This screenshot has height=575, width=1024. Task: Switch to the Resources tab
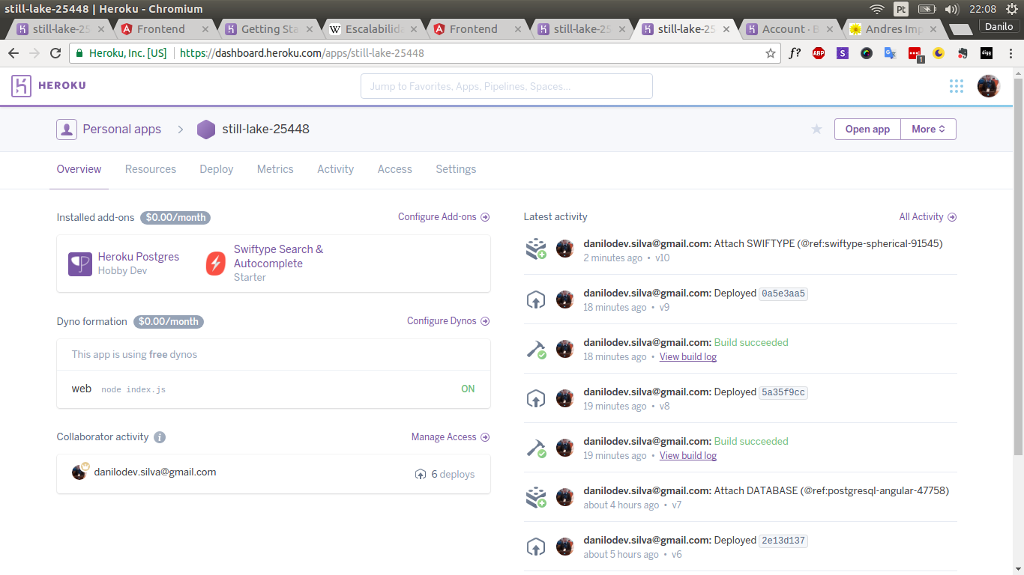pos(151,169)
